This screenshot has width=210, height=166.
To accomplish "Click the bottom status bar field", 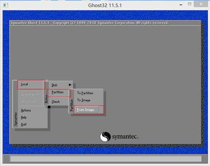I will coord(106,158).
